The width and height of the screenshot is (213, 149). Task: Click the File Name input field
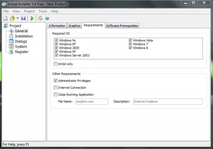click(92, 101)
